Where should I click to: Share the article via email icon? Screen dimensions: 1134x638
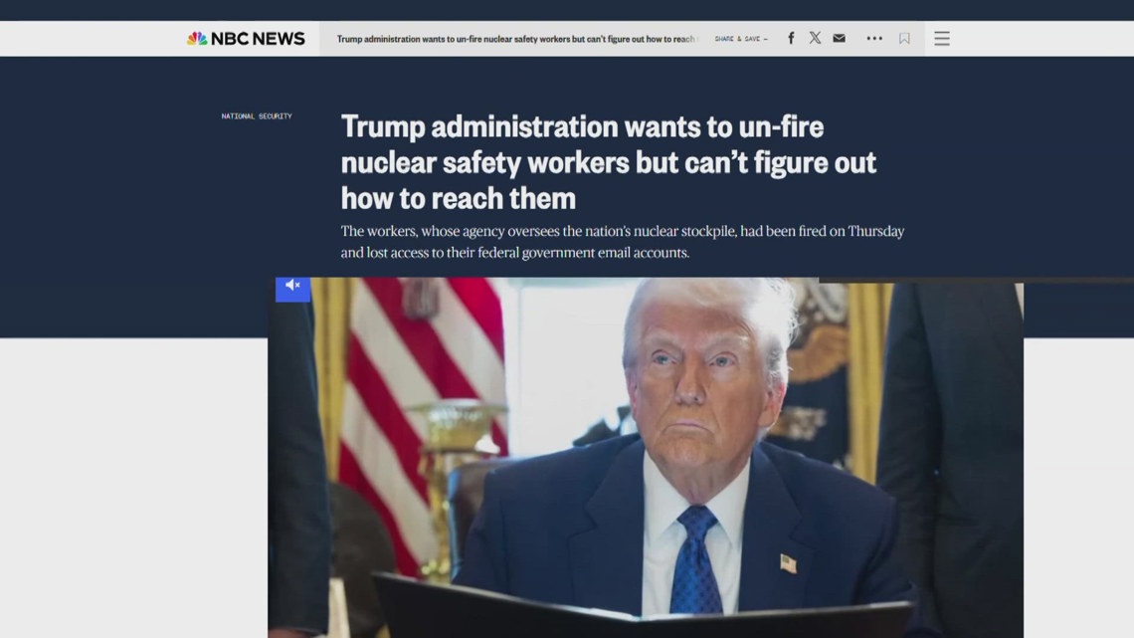pos(839,39)
